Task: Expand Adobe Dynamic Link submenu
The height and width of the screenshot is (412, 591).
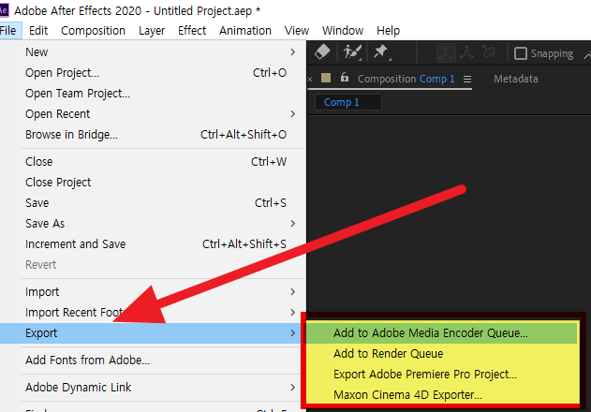Action: (x=153, y=388)
